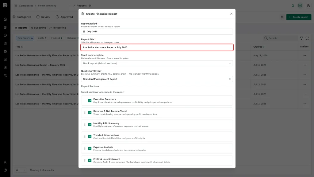Uncheck the Executive Summary section
Screen dimensions: 314x177
90,100
